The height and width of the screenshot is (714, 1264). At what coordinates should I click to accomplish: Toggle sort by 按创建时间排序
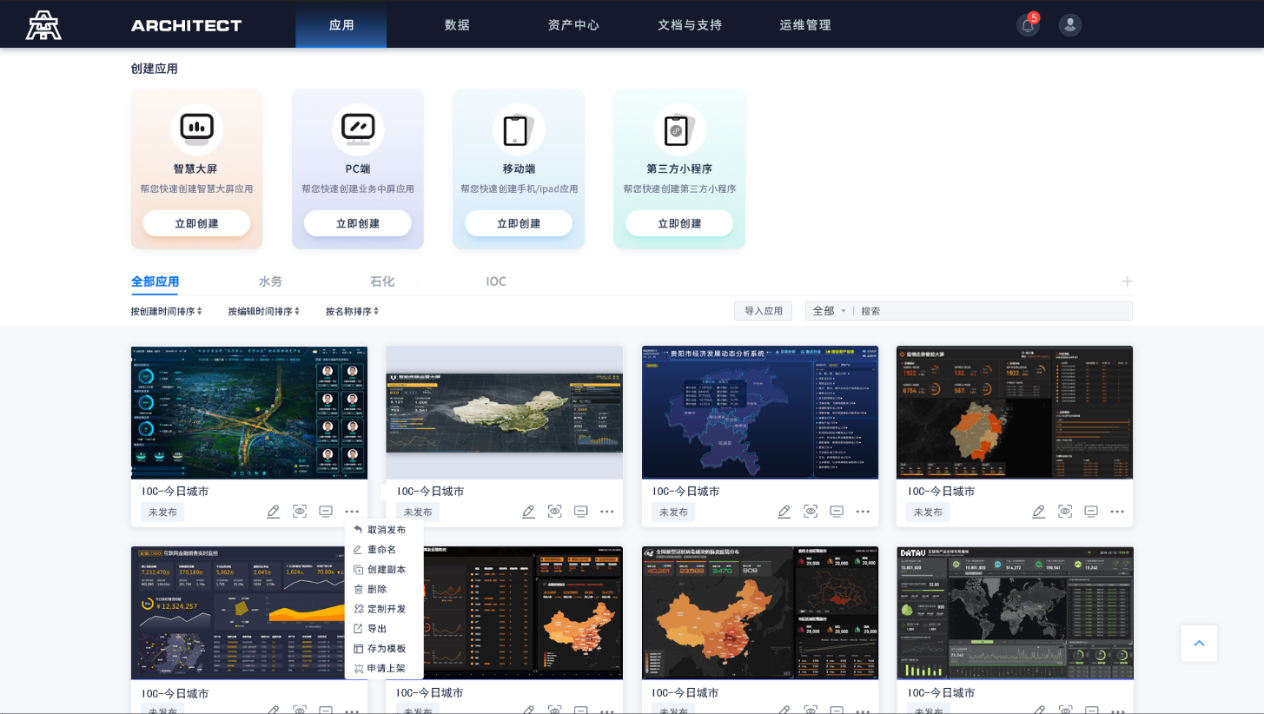tap(166, 311)
